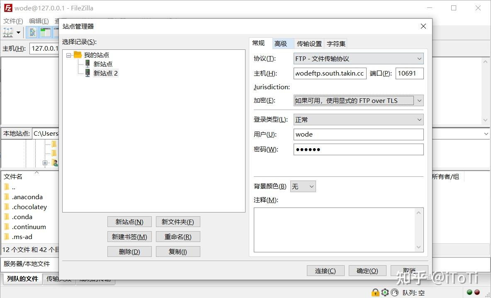This screenshot has height=298, width=491.
Task: Click the 新建书签(M) button
Action: (x=129, y=237)
